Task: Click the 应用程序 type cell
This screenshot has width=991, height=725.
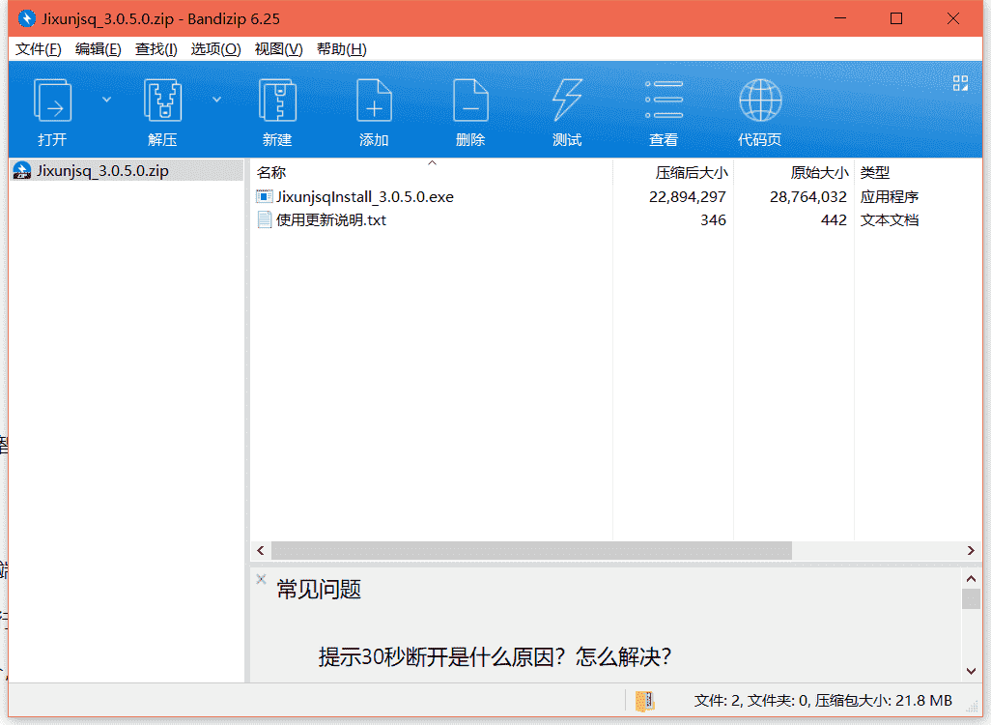Action: (890, 197)
